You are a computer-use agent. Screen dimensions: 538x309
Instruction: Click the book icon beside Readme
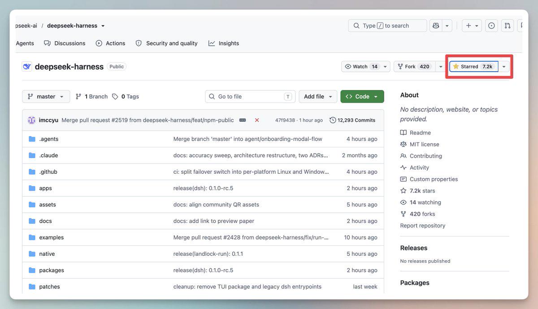[x=403, y=133]
